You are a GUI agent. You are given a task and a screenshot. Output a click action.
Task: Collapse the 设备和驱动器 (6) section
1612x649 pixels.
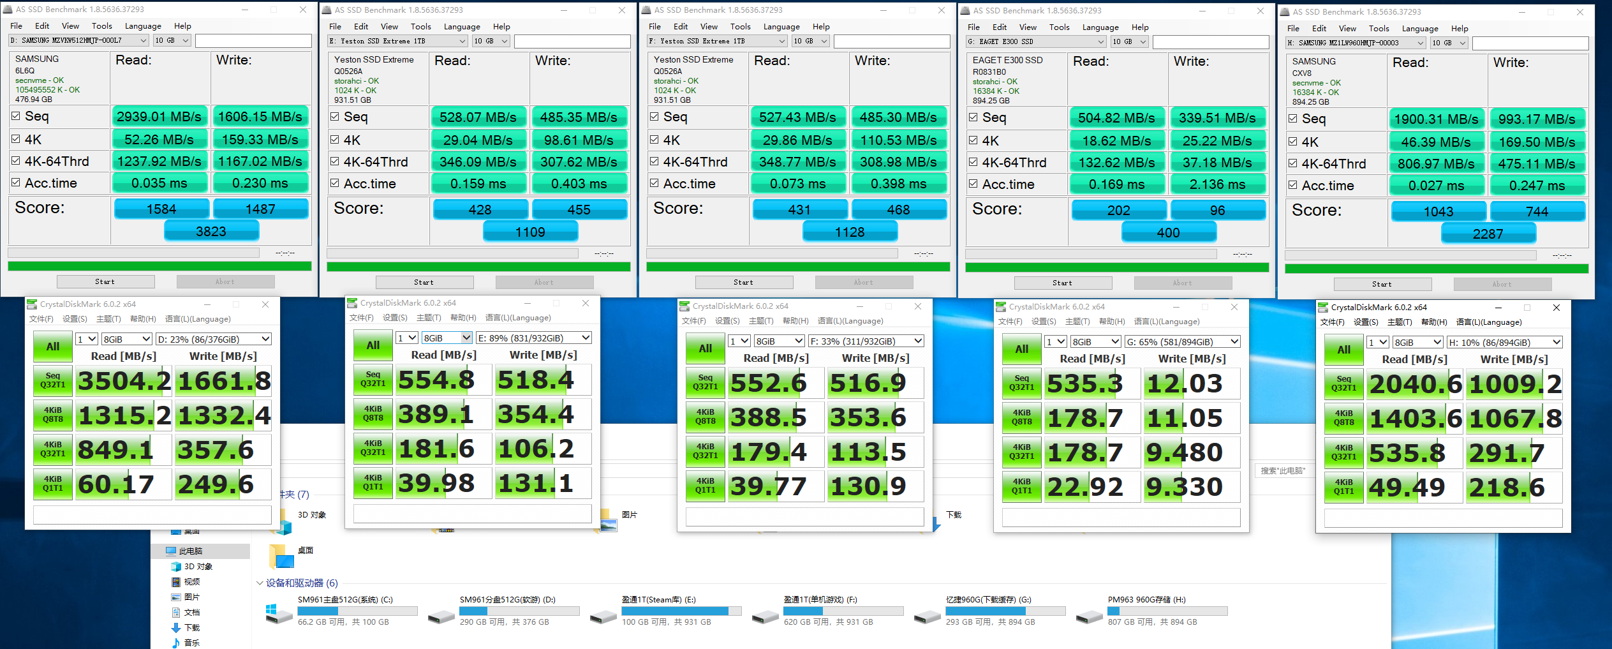[x=260, y=583]
